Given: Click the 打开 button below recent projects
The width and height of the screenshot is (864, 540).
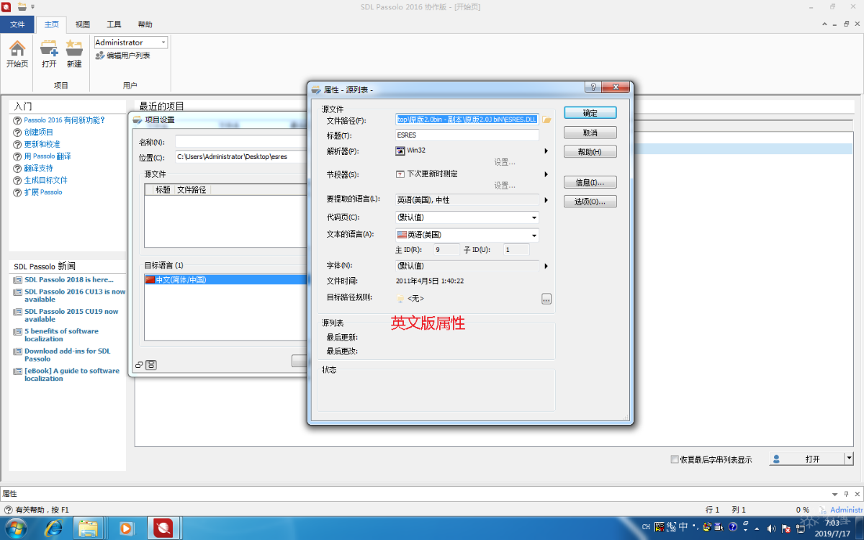Looking at the screenshot, I should (806, 459).
